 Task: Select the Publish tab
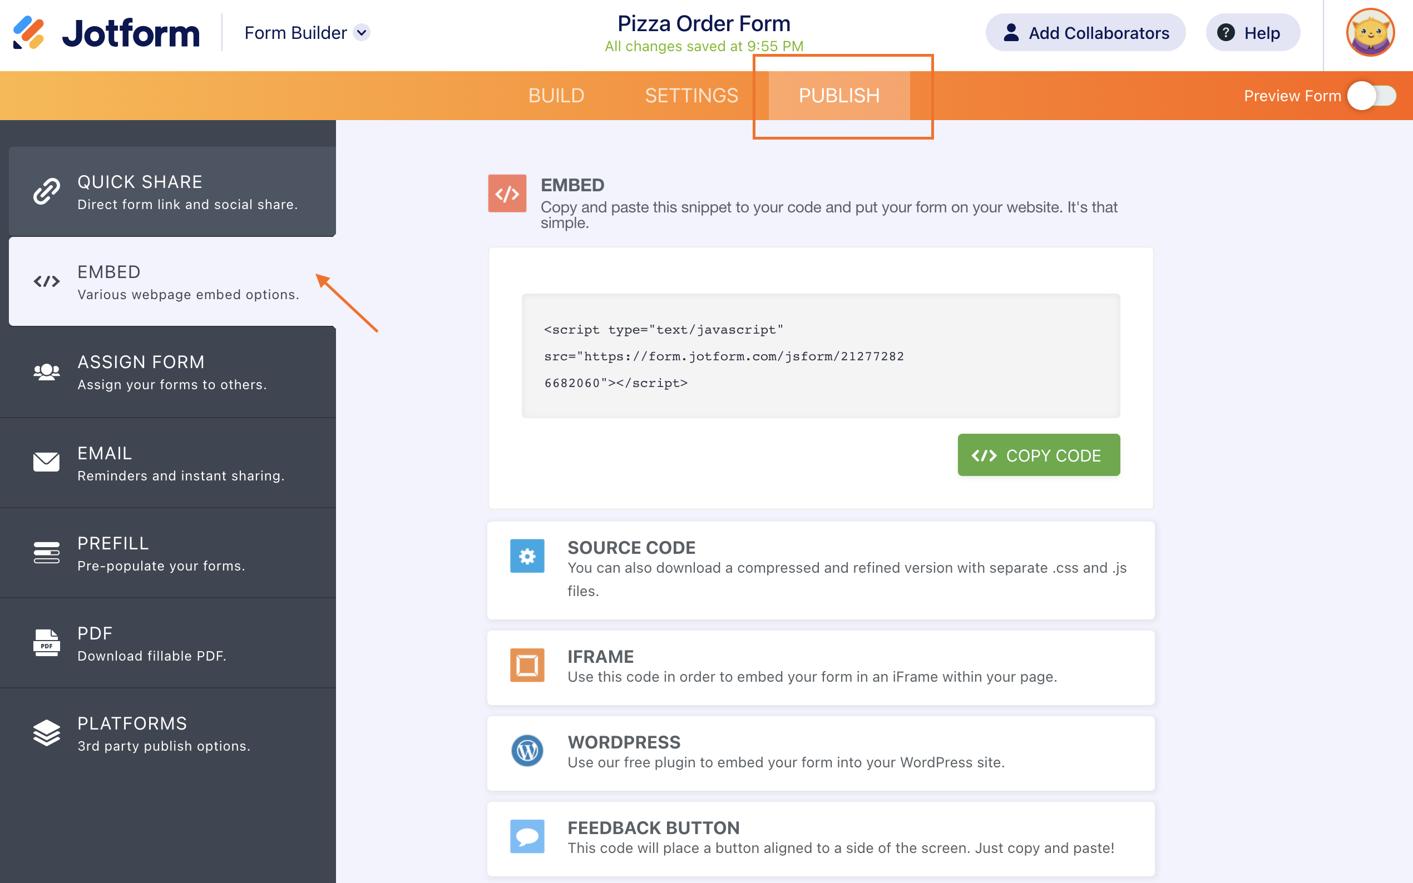[x=839, y=96]
